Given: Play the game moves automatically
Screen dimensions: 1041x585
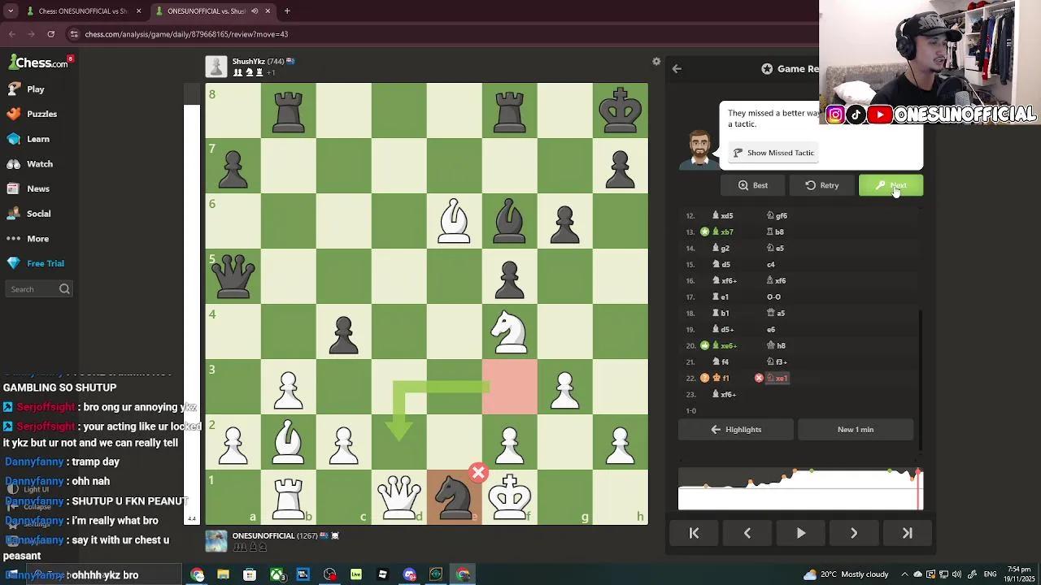Looking at the screenshot, I should click(800, 533).
